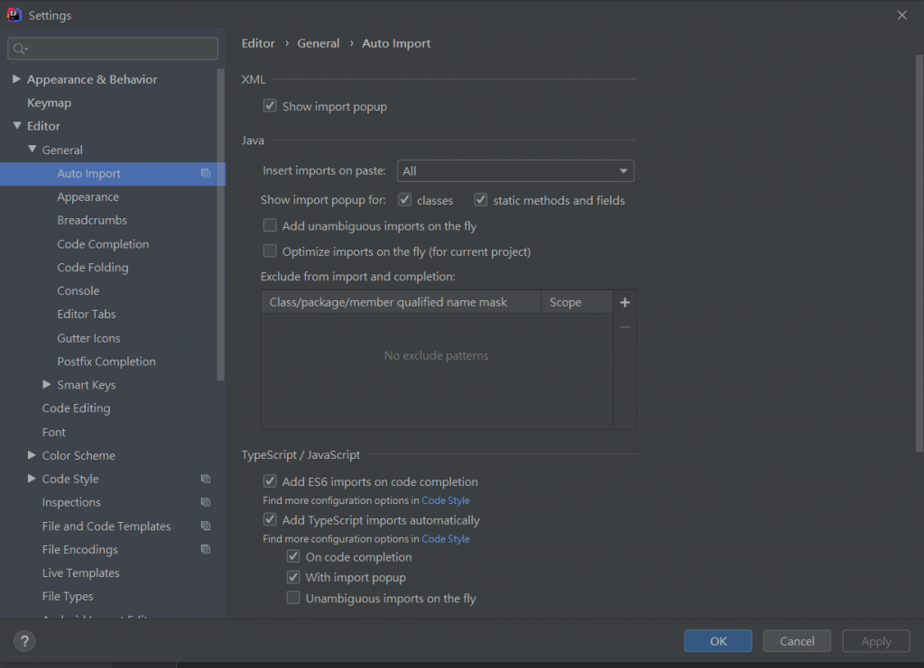The height and width of the screenshot is (668, 924).
Task: Click the per-project icon beside File Encodings
Action: click(x=206, y=550)
